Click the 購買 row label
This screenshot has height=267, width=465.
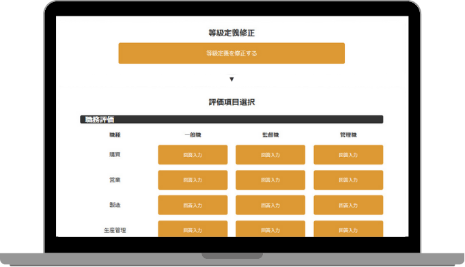[x=115, y=154]
